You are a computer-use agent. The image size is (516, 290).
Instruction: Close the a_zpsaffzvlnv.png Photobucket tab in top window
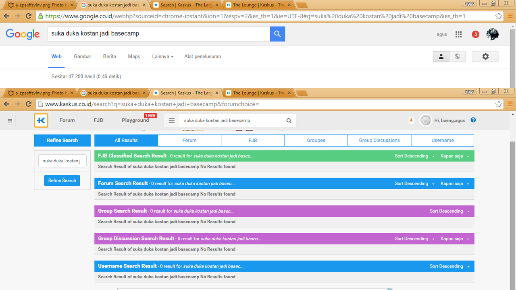71,5
